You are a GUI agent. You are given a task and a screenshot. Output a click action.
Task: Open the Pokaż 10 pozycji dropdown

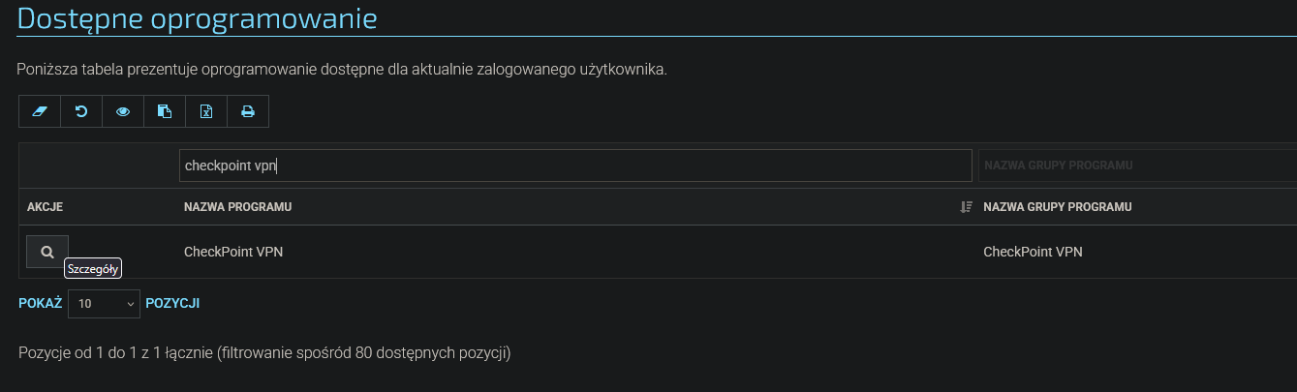point(104,304)
